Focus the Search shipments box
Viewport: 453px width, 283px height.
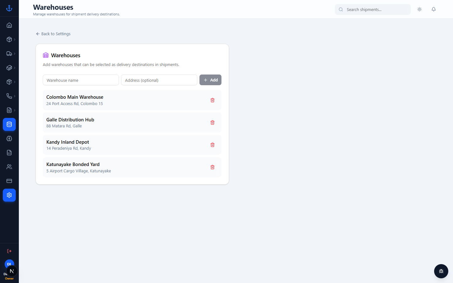[x=373, y=9]
